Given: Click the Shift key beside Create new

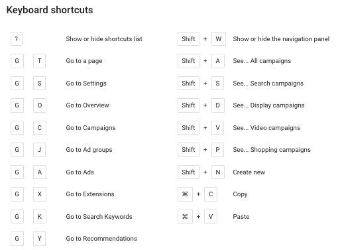Looking at the screenshot, I should (188, 172).
